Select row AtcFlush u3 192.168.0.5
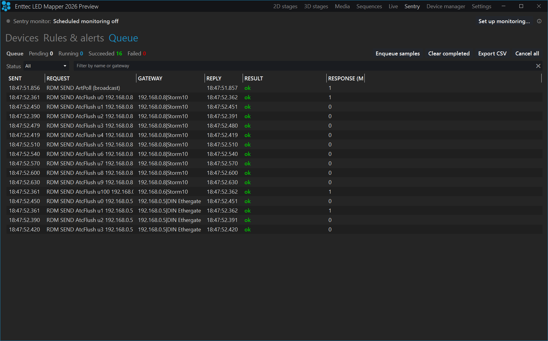548x341 pixels. click(274, 230)
